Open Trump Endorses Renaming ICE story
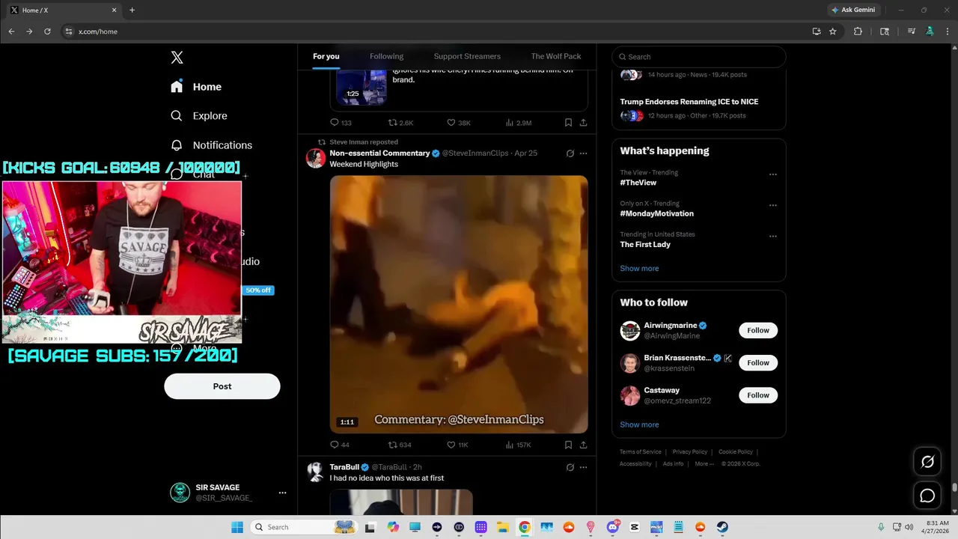 (689, 102)
